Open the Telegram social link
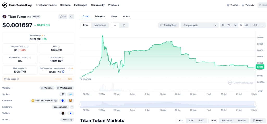Screen dimensions: 267x124 point(70,94)
